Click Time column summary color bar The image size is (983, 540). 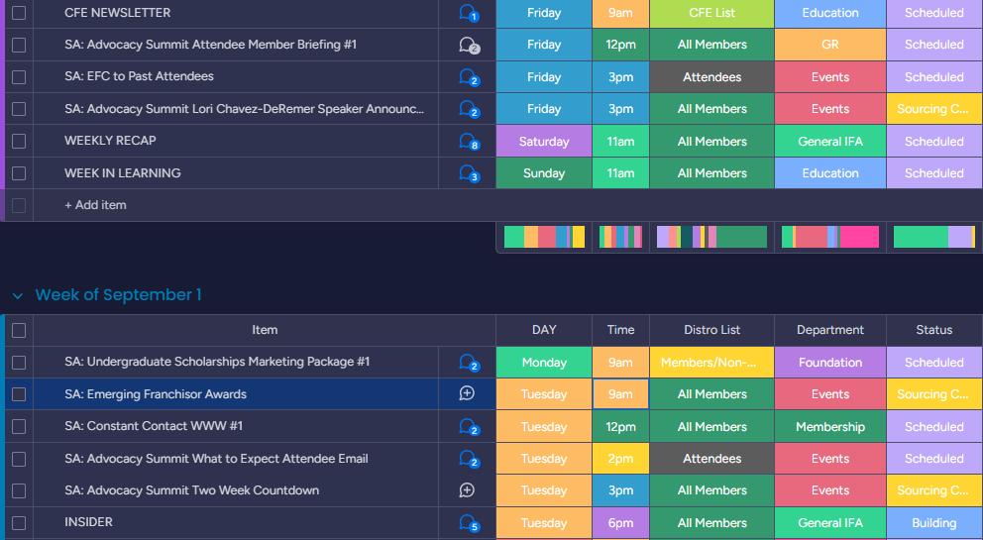pyautogui.click(x=620, y=237)
